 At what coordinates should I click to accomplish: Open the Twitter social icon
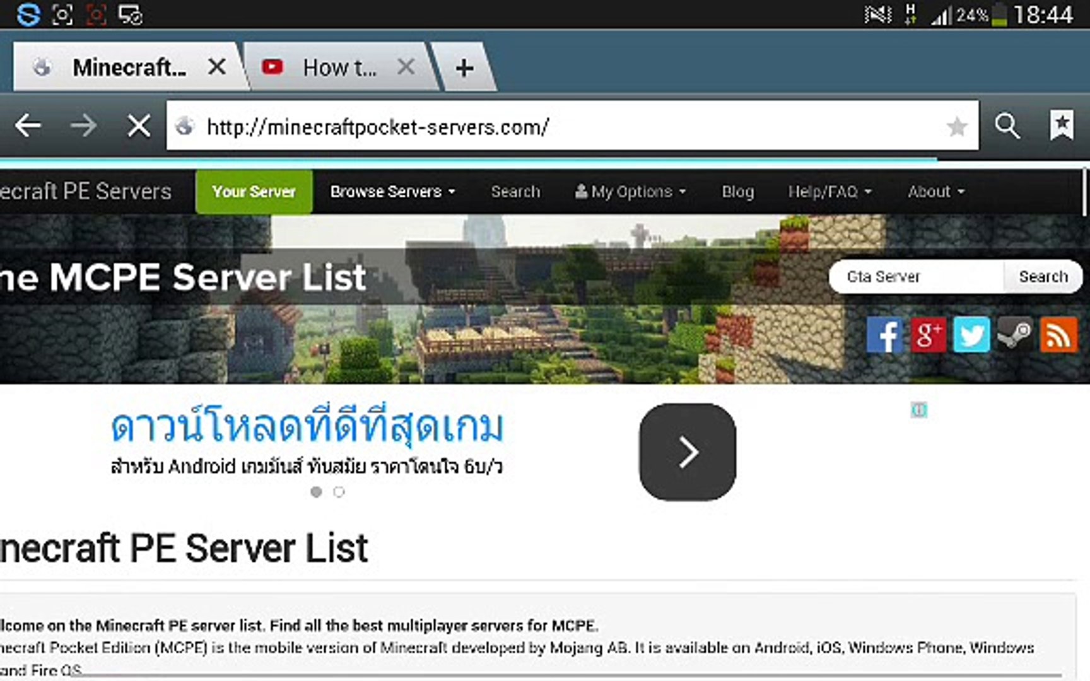point(971,335)
